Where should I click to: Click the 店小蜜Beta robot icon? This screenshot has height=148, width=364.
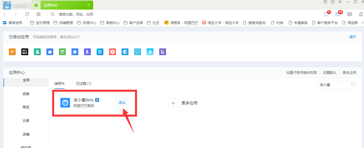(65, 103)
